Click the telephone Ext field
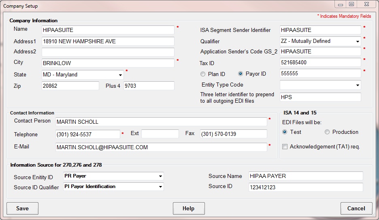379x220 pixels. click(160, 134)
